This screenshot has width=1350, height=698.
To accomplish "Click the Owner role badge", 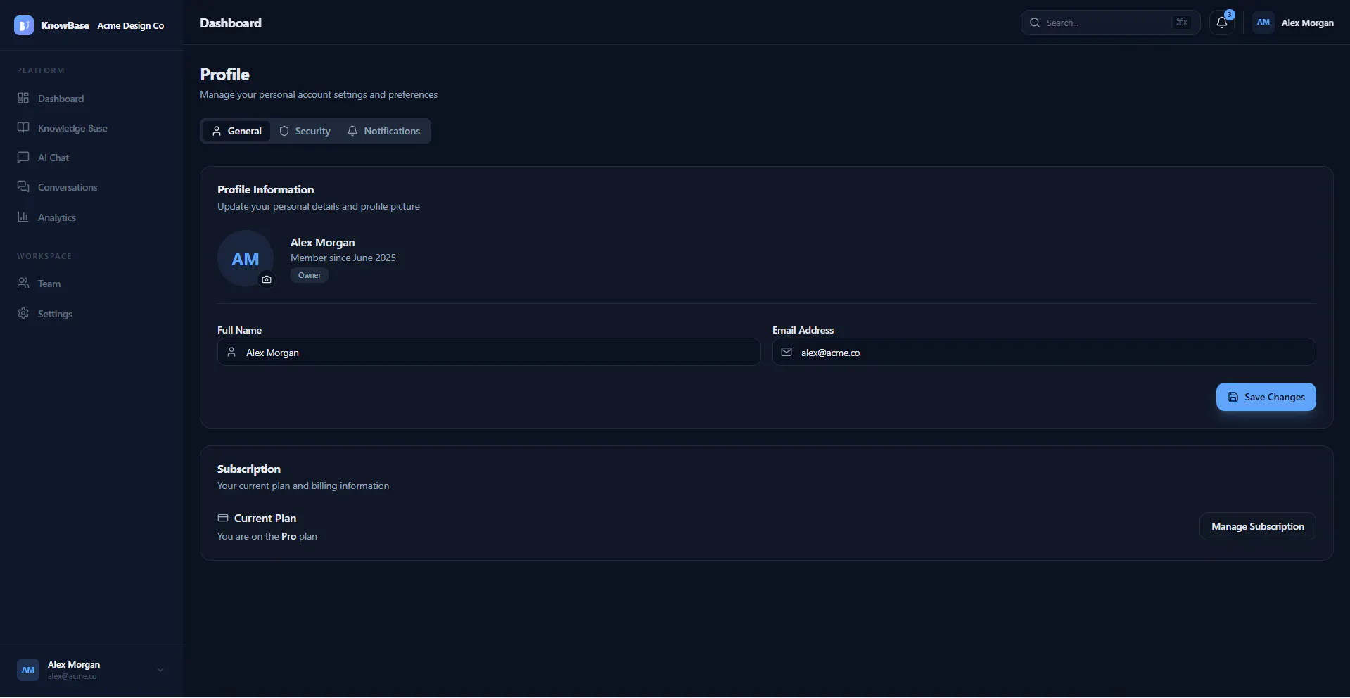I will 310,275.
